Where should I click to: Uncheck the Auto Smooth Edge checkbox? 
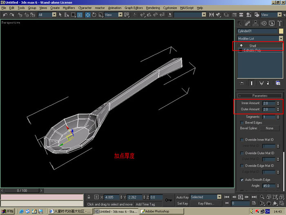tap(242, 180)
